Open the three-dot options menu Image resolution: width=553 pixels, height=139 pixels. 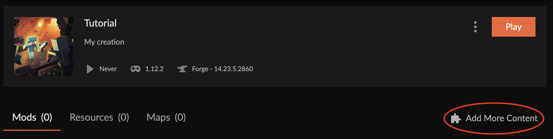click(x=475, y=27)
